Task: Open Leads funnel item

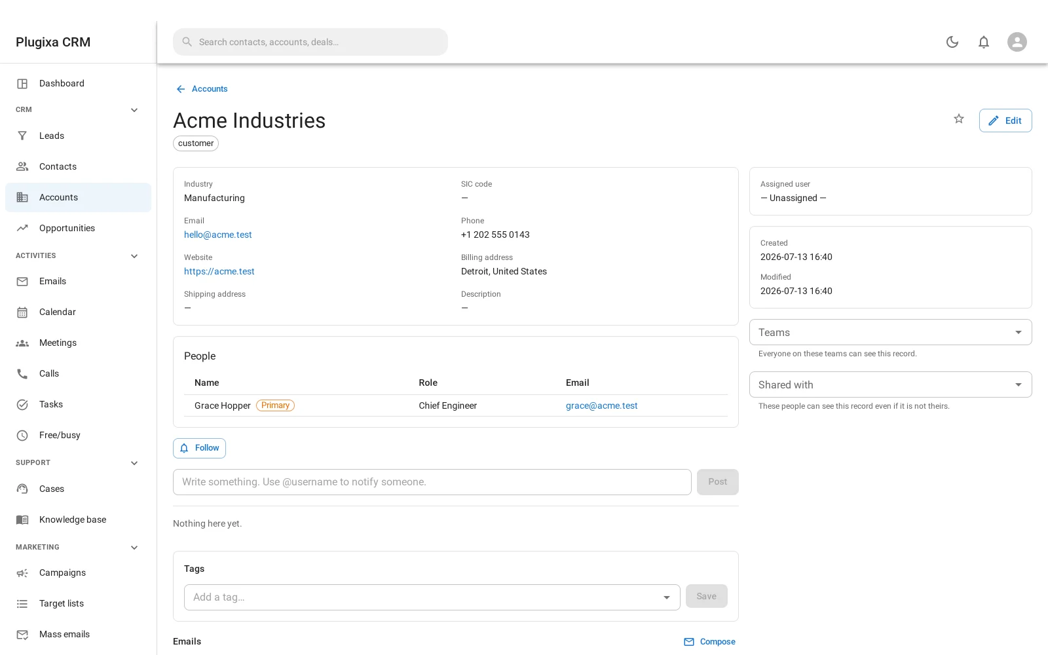Action: (x=79, y=136)
